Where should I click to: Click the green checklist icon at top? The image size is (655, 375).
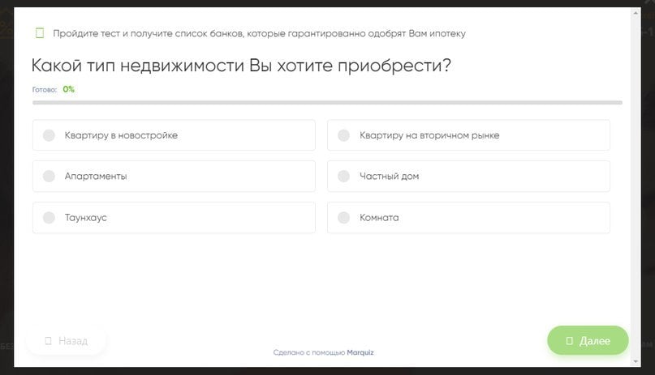tap(40, 33)
